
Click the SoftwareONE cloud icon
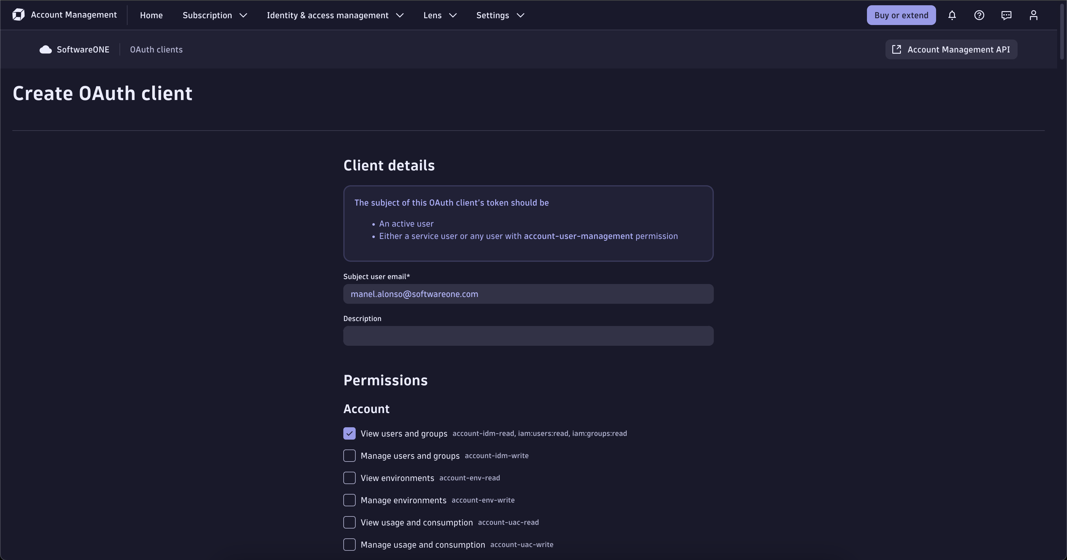pyautogui.click(x=45, y=49)
